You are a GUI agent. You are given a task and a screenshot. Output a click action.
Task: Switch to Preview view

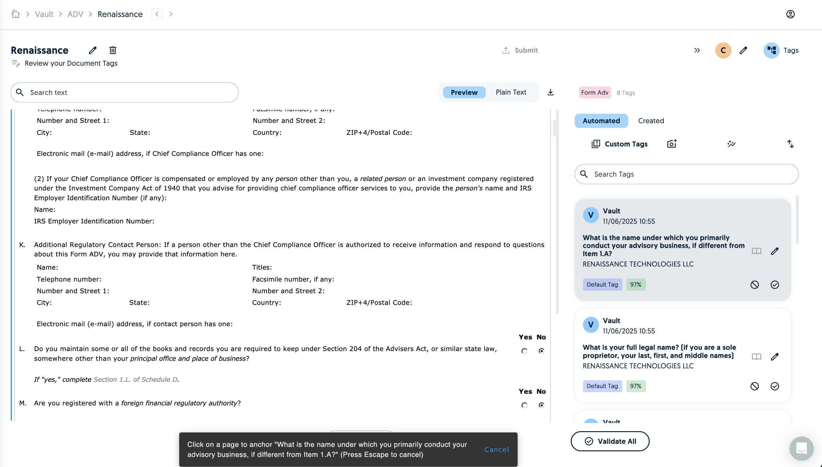pos(464,92)
